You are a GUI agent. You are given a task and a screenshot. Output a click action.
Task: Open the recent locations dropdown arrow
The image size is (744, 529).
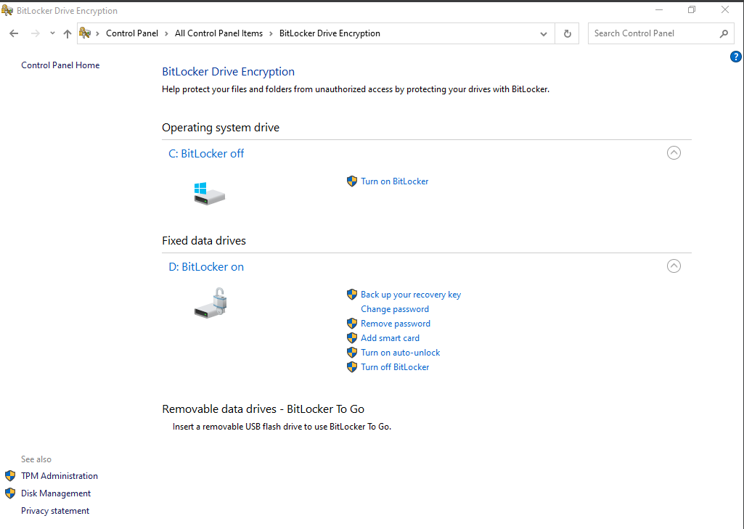click(52, 33)
